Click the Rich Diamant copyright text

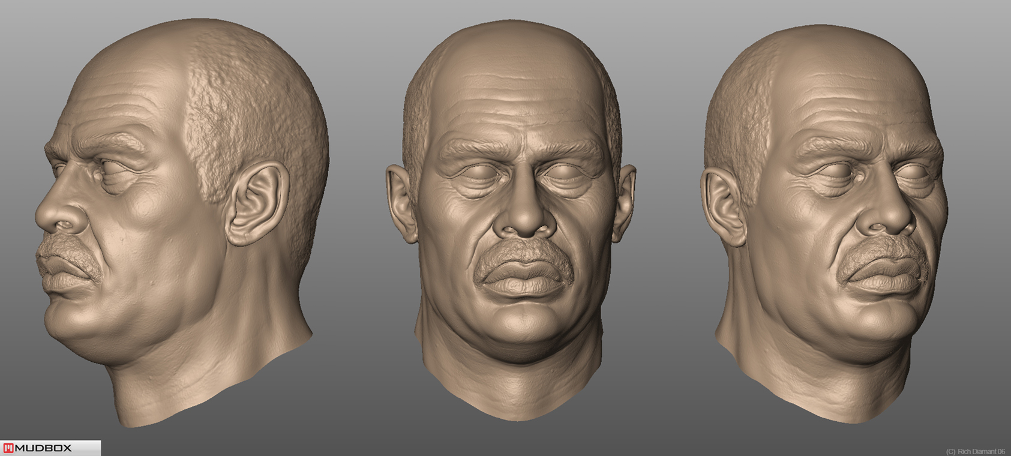point(975,451)
